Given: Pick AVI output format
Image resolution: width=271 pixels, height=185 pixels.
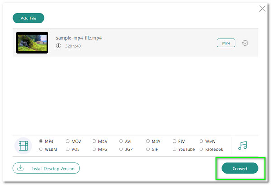Looking at the screenshot, I should [121, 141].
